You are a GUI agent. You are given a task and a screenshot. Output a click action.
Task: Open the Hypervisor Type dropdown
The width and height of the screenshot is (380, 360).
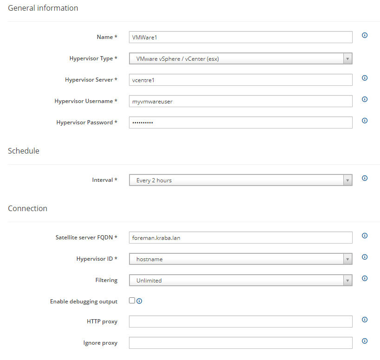pyautogui.click(x=241, y=58)
